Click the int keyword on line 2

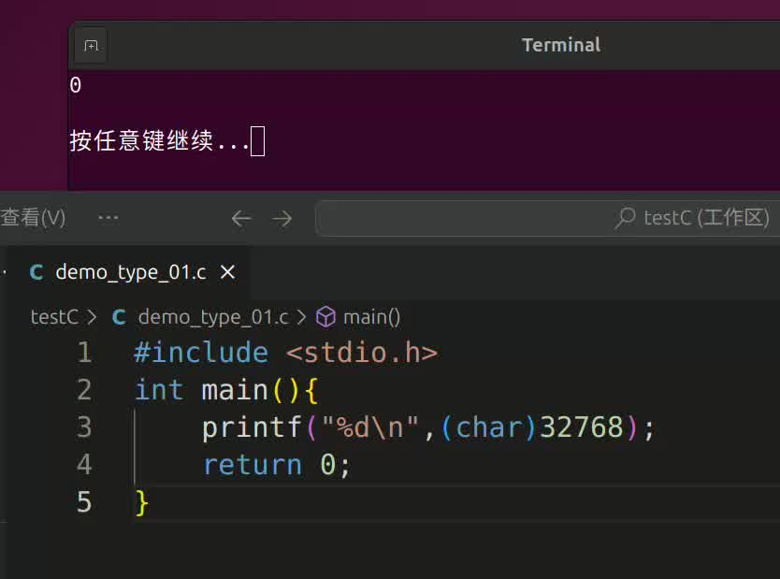click(x=159, y=390)
